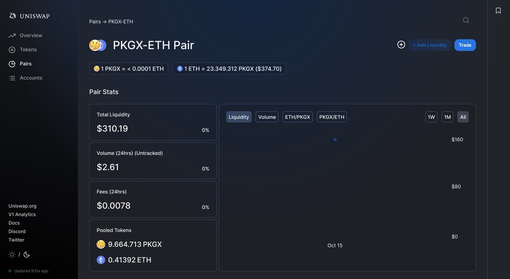
Task: Click the $160 chart axis label
Action: click(457, 139)
